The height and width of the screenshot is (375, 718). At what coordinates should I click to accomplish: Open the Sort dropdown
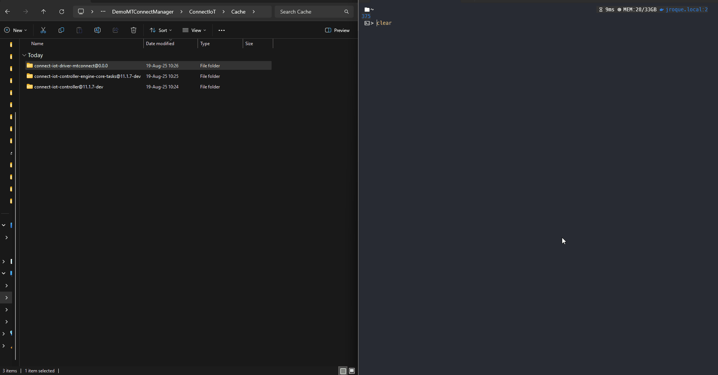click(x=161, y=30)
